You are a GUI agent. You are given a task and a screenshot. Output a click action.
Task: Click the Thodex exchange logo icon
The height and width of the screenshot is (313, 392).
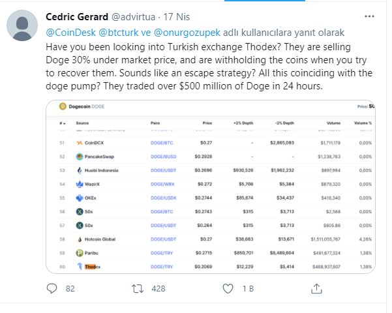(x=80, y=267)
